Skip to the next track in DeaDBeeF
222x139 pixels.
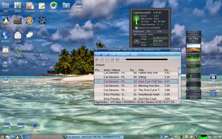(118, 59)
